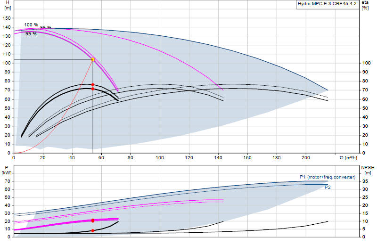Click the 'P2' curve label

click(328, 188)
